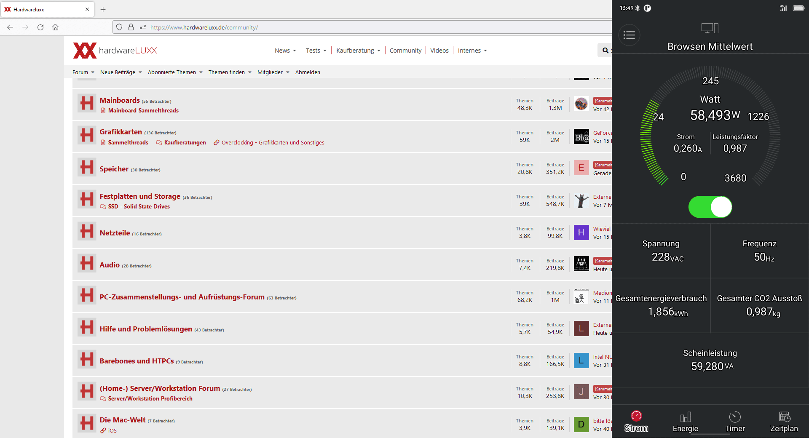
Task: Go forward in browser history
Action: (x=25, y=27)
